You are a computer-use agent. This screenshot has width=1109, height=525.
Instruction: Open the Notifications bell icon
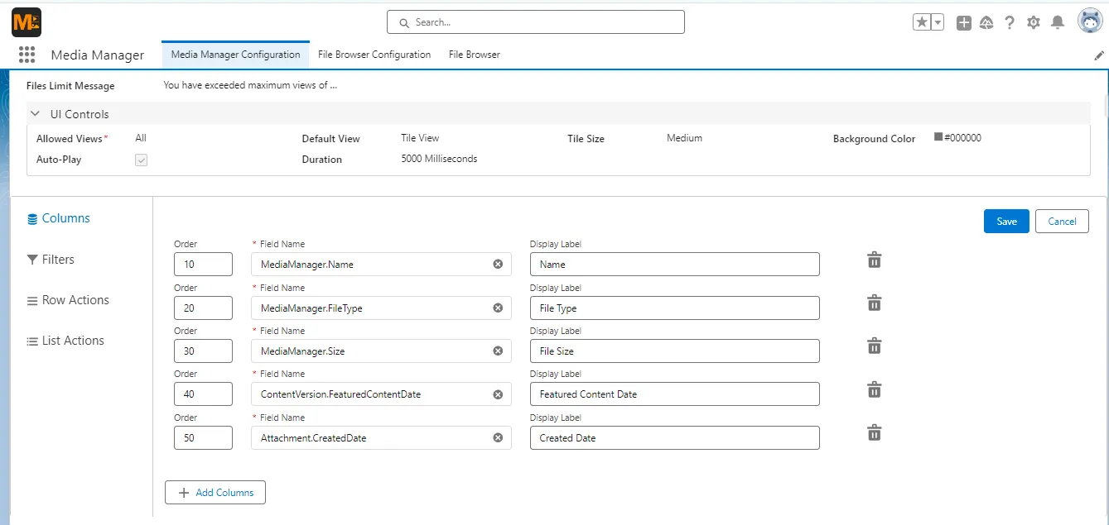point(1058,22)
